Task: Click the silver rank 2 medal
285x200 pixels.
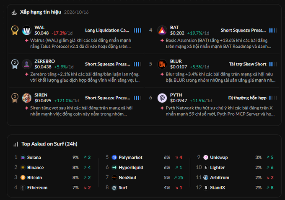Action: click(x=15, y=64)
